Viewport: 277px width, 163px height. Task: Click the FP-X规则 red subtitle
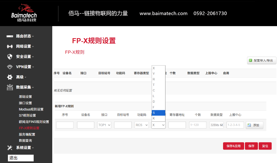tap(75, 52)
